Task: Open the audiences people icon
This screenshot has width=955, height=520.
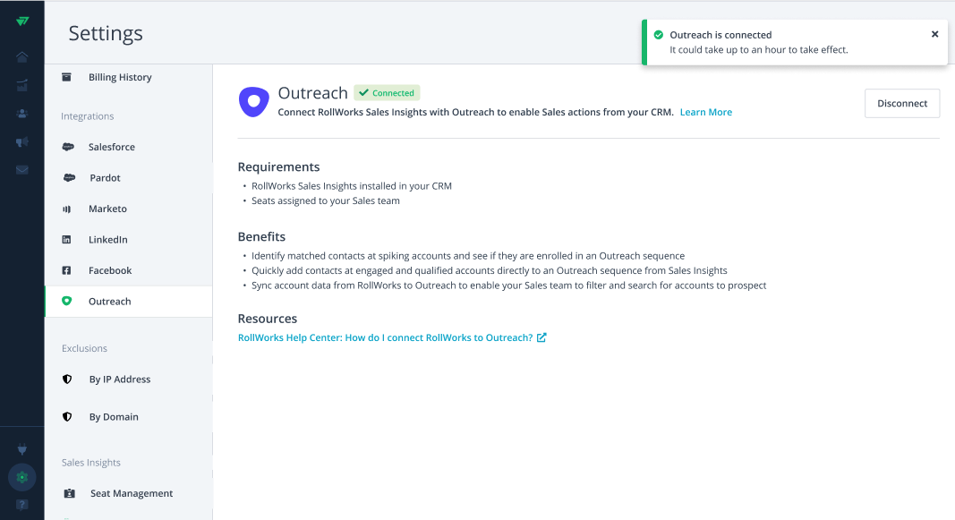Action: (21, 114)
